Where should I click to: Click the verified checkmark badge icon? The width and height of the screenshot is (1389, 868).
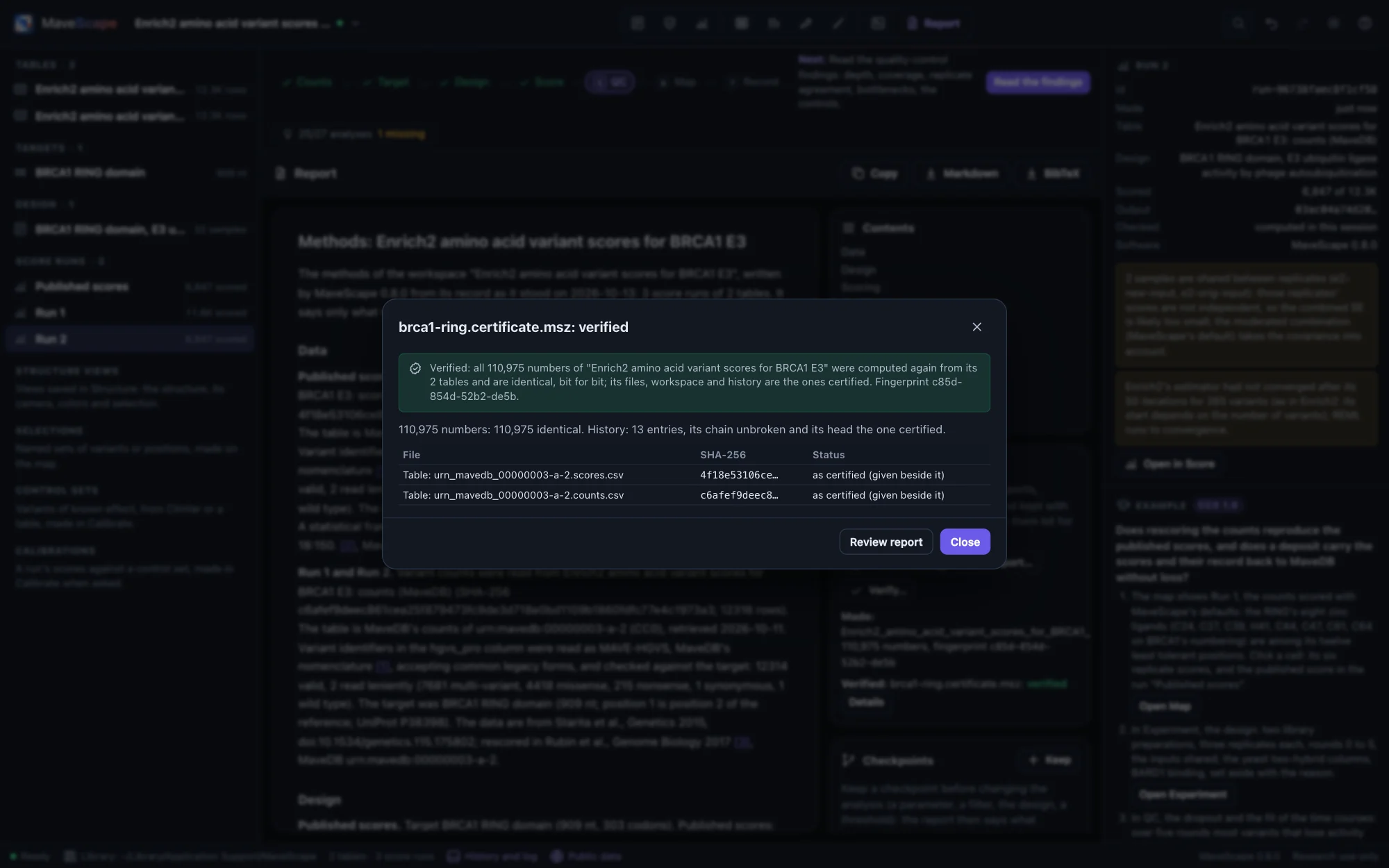pyautogui.click(x=415, y=369)
